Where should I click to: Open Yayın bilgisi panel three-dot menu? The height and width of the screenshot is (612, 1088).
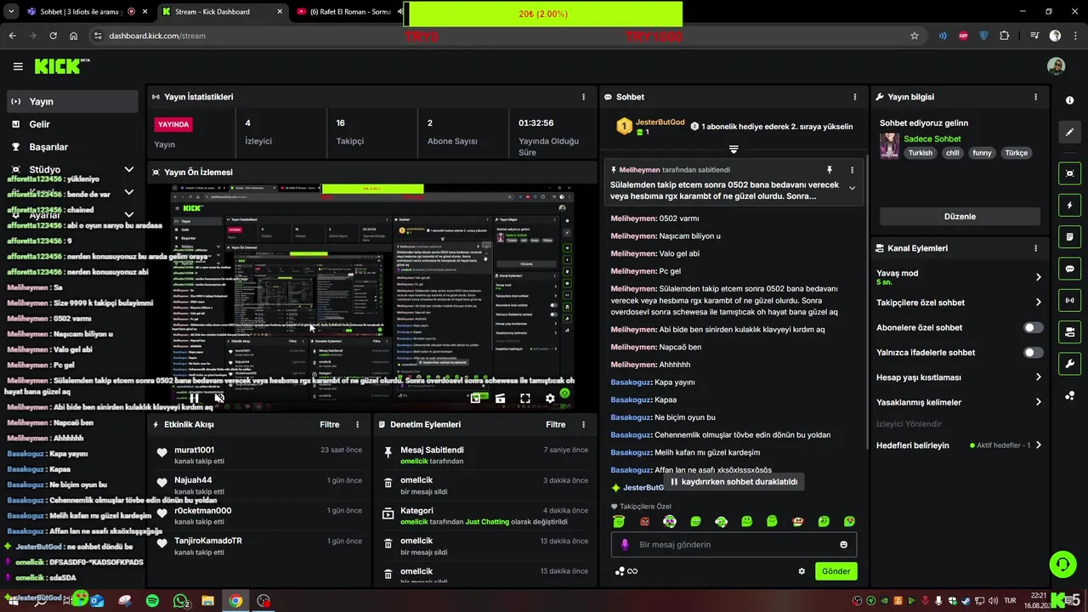coord(1035,97)
